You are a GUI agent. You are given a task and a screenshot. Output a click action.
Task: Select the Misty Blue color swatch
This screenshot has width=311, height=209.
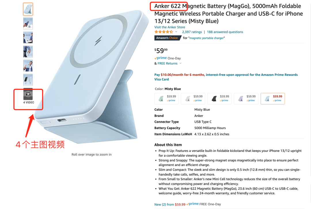click(272, 99)
